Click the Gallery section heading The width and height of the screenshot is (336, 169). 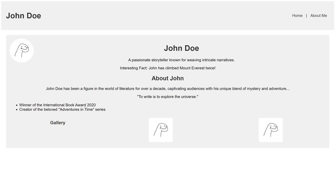58,123
